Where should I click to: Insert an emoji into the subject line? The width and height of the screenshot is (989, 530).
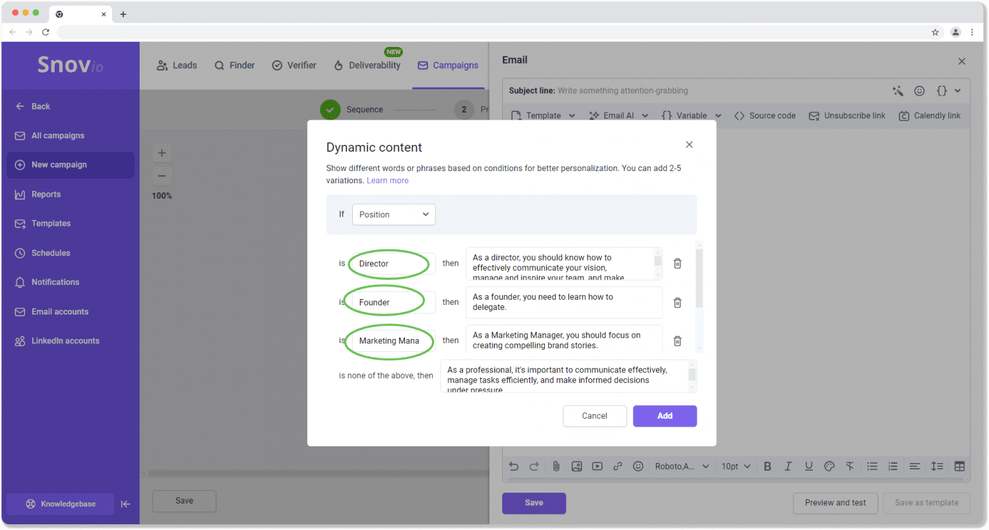919,91
